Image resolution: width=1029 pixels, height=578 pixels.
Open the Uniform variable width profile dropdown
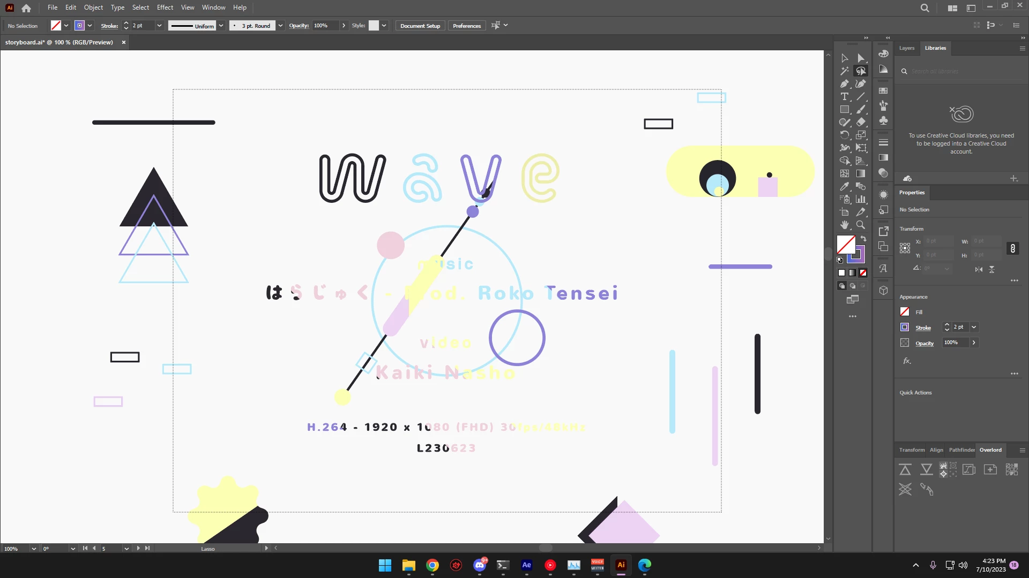click(x=221, y=26)
